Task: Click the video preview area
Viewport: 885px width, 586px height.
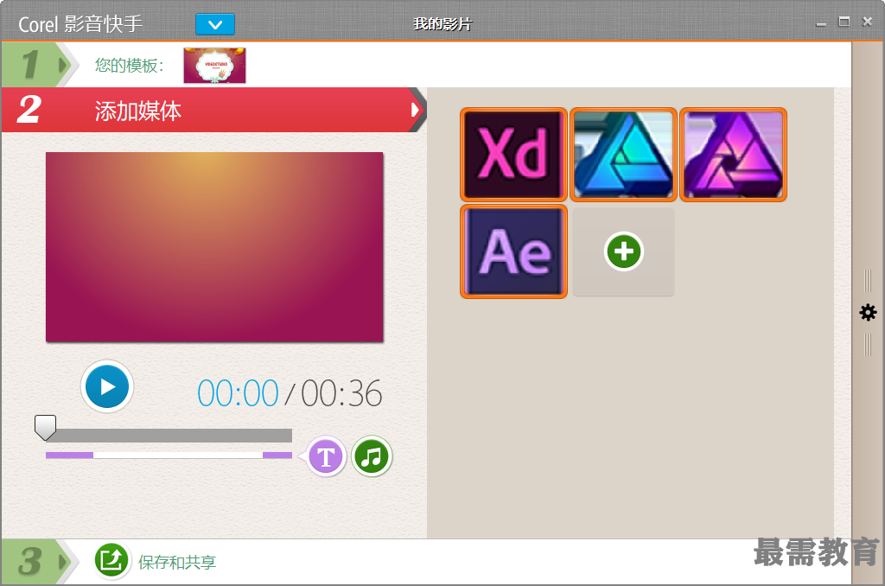Action: click(214, 246)
